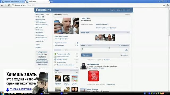Click 'до записів David' wall filter

coord(124,45)
